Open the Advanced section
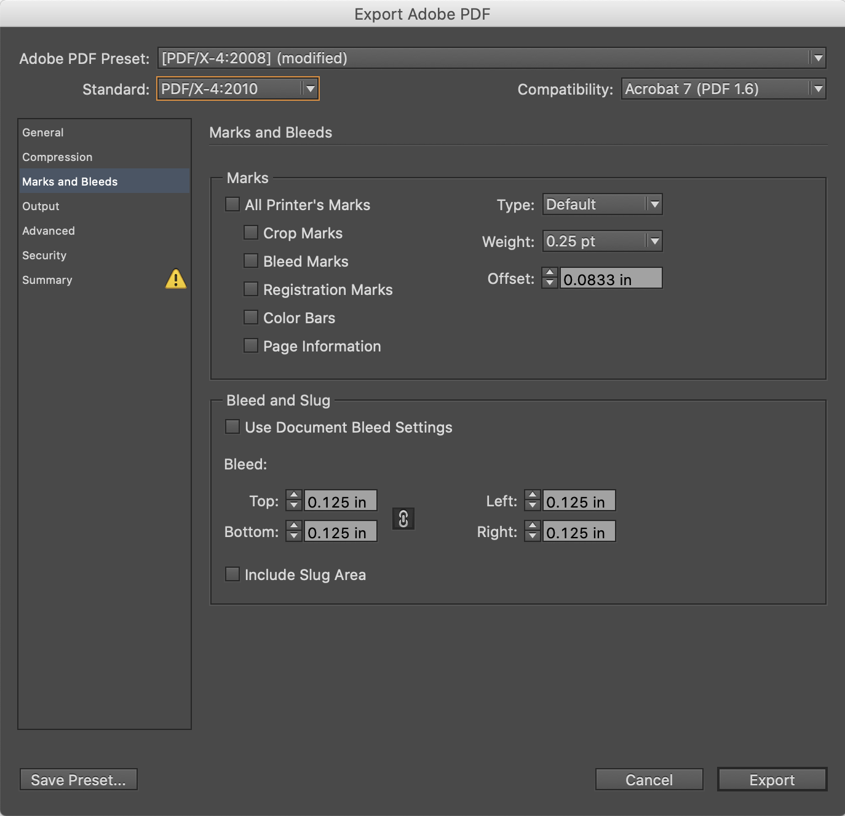The image size is (845, 816). [x=105, y=230]
